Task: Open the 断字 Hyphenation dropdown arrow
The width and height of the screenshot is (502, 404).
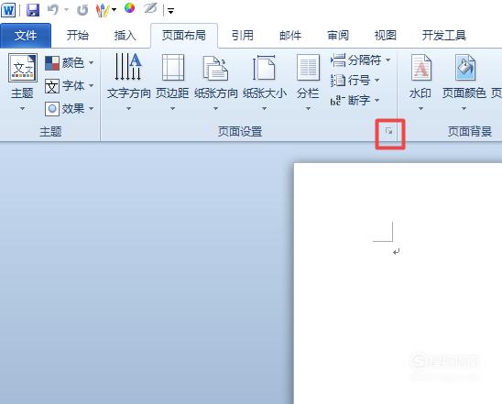Action: pos(376,100)
